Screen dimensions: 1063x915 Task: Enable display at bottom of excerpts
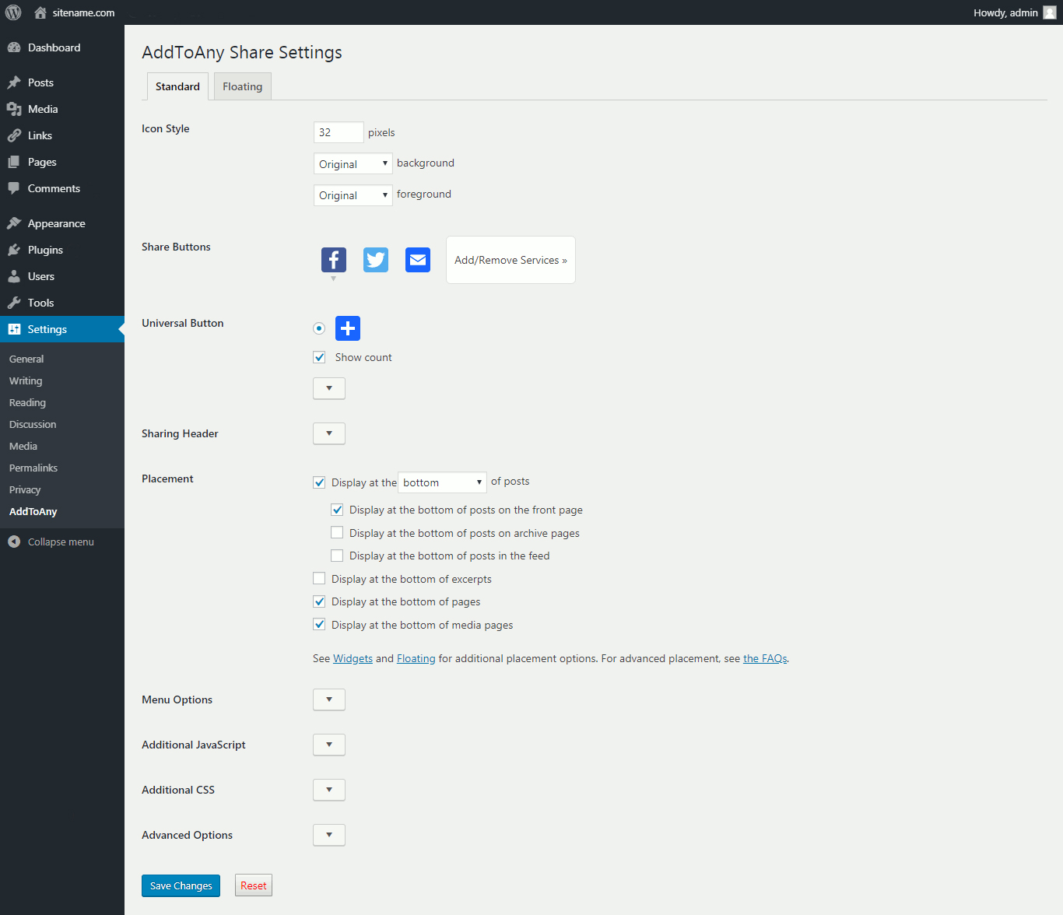319,579
